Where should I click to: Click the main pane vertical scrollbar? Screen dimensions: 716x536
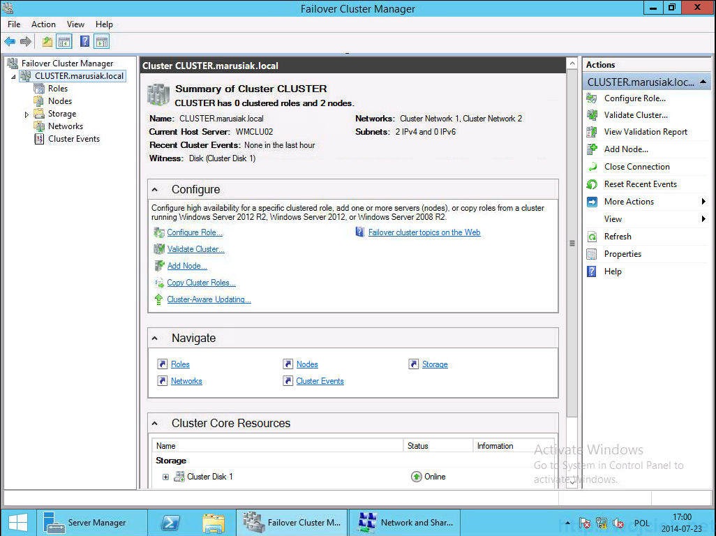[x=572, y=243]
